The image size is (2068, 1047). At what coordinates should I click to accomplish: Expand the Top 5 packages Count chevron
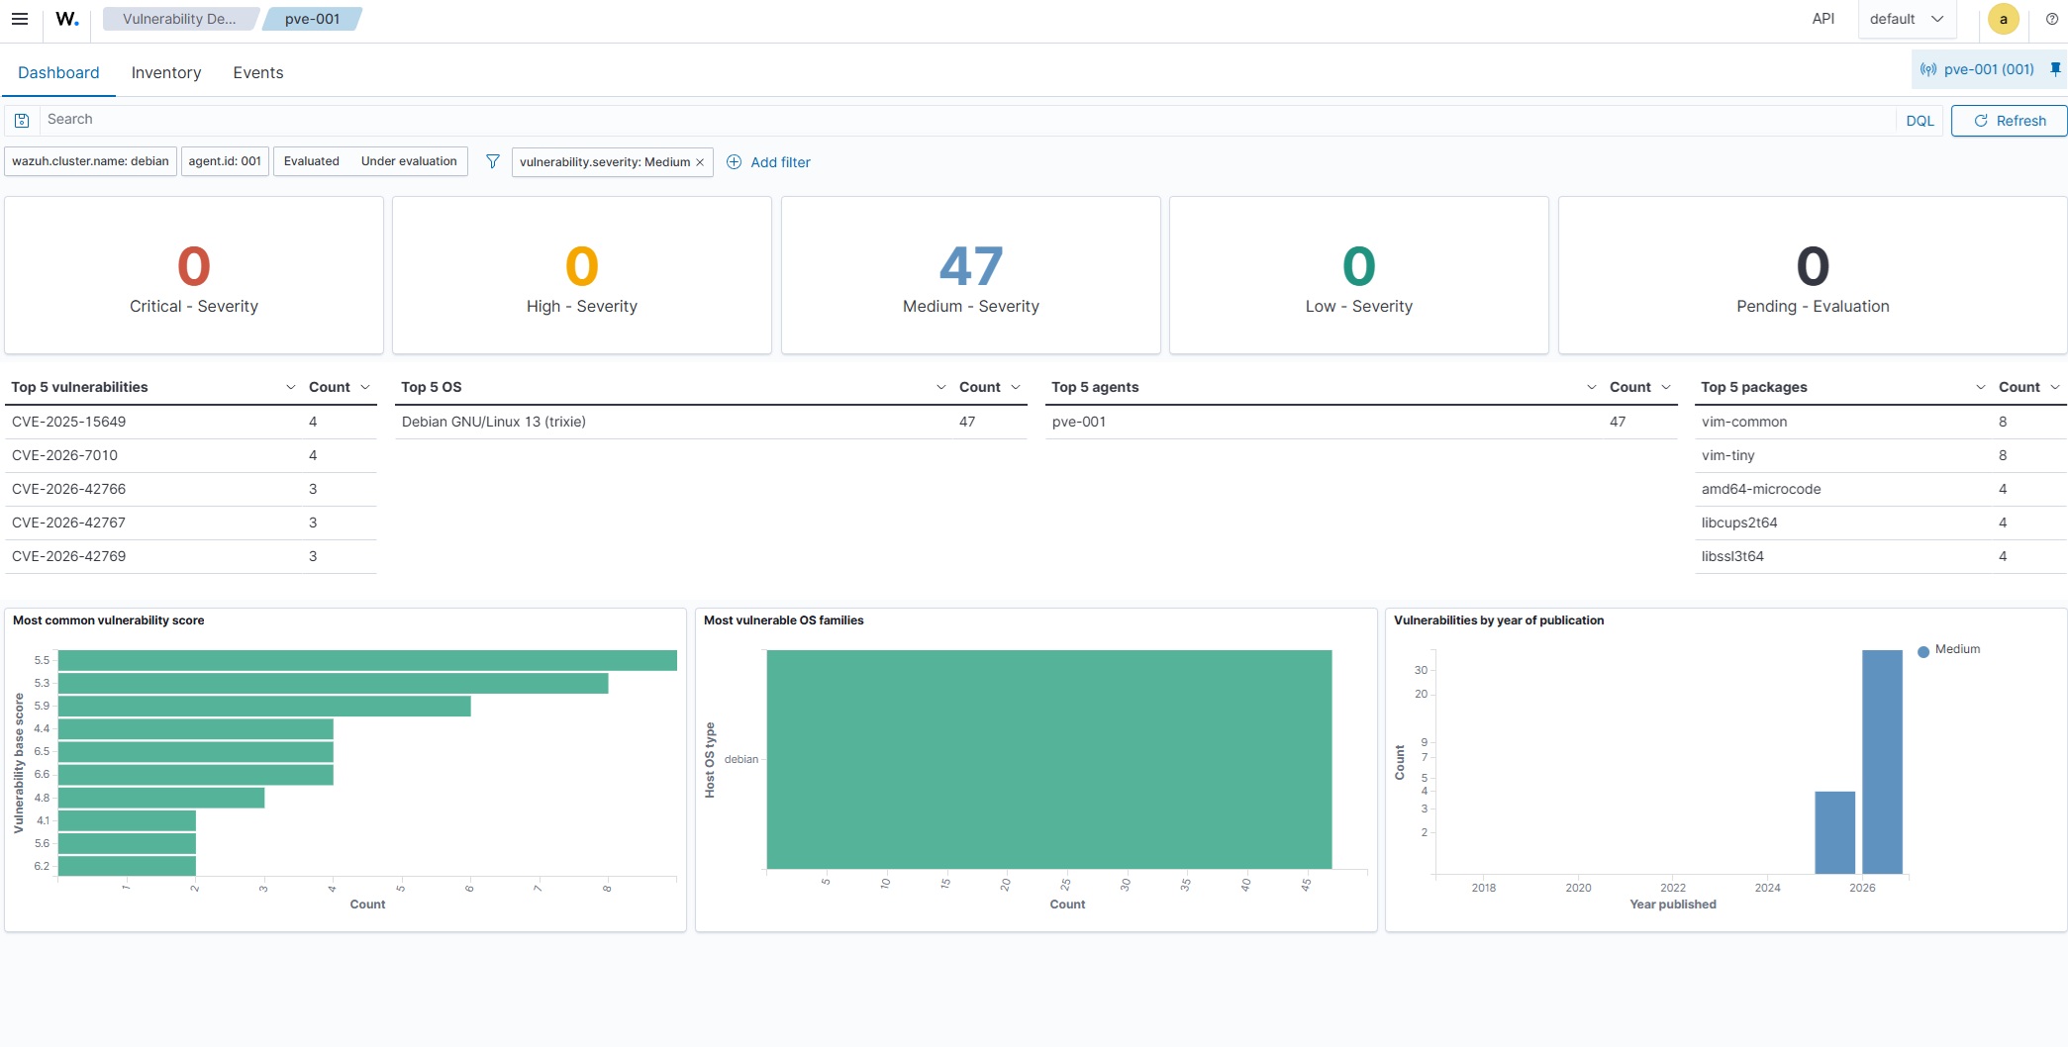[2055, 387]
